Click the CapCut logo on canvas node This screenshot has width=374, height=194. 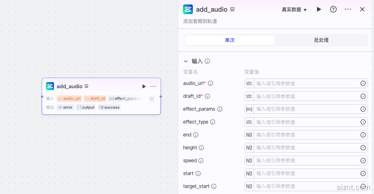click(50, 86)
